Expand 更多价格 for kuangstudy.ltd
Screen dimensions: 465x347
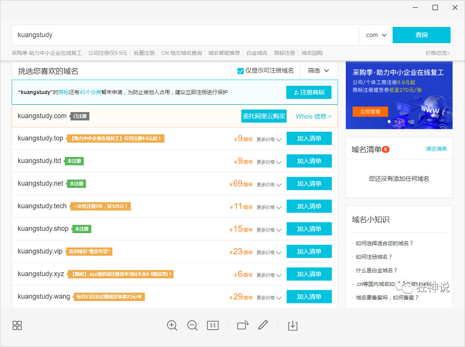(269, 162)
